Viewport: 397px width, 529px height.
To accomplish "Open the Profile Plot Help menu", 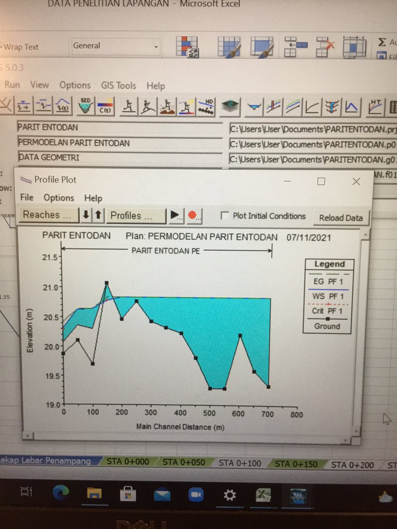I will coord(93,198).
